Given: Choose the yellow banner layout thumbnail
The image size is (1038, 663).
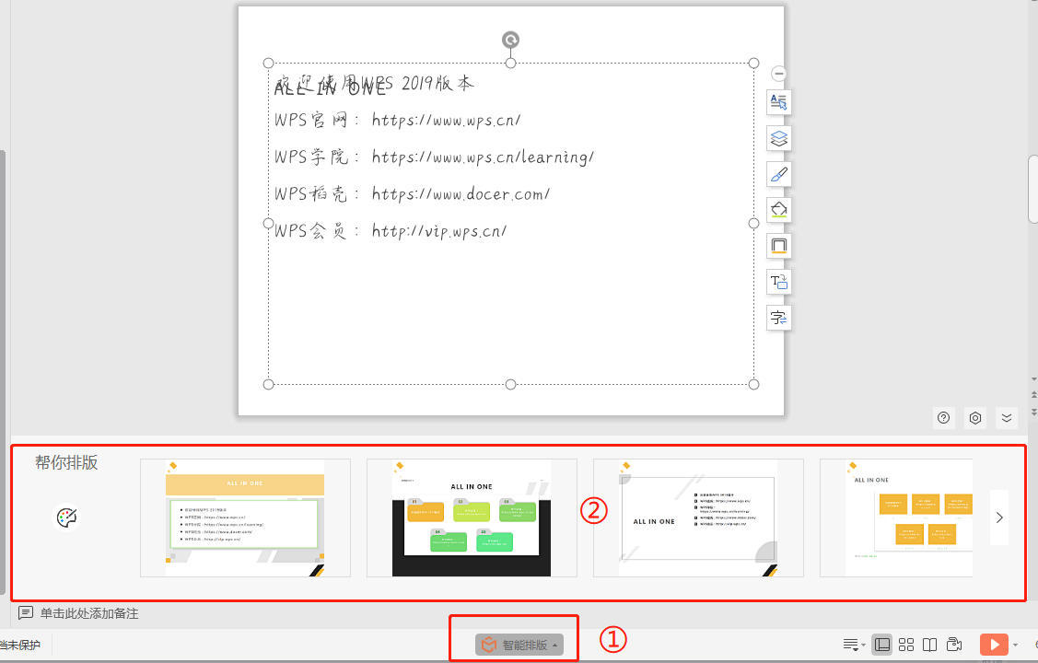Looking at the screenshot, I should click(x=245, y=518).
